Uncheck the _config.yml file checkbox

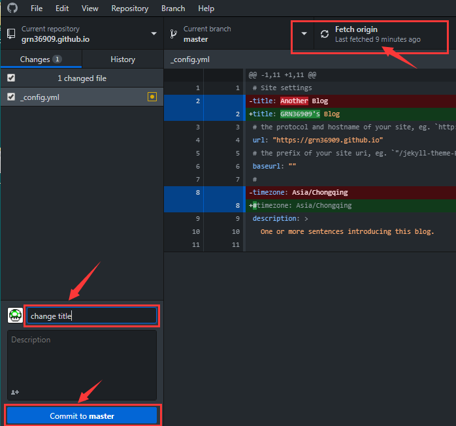(11, 97)
